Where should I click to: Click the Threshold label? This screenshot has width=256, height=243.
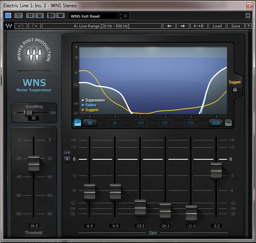[33, 233]
